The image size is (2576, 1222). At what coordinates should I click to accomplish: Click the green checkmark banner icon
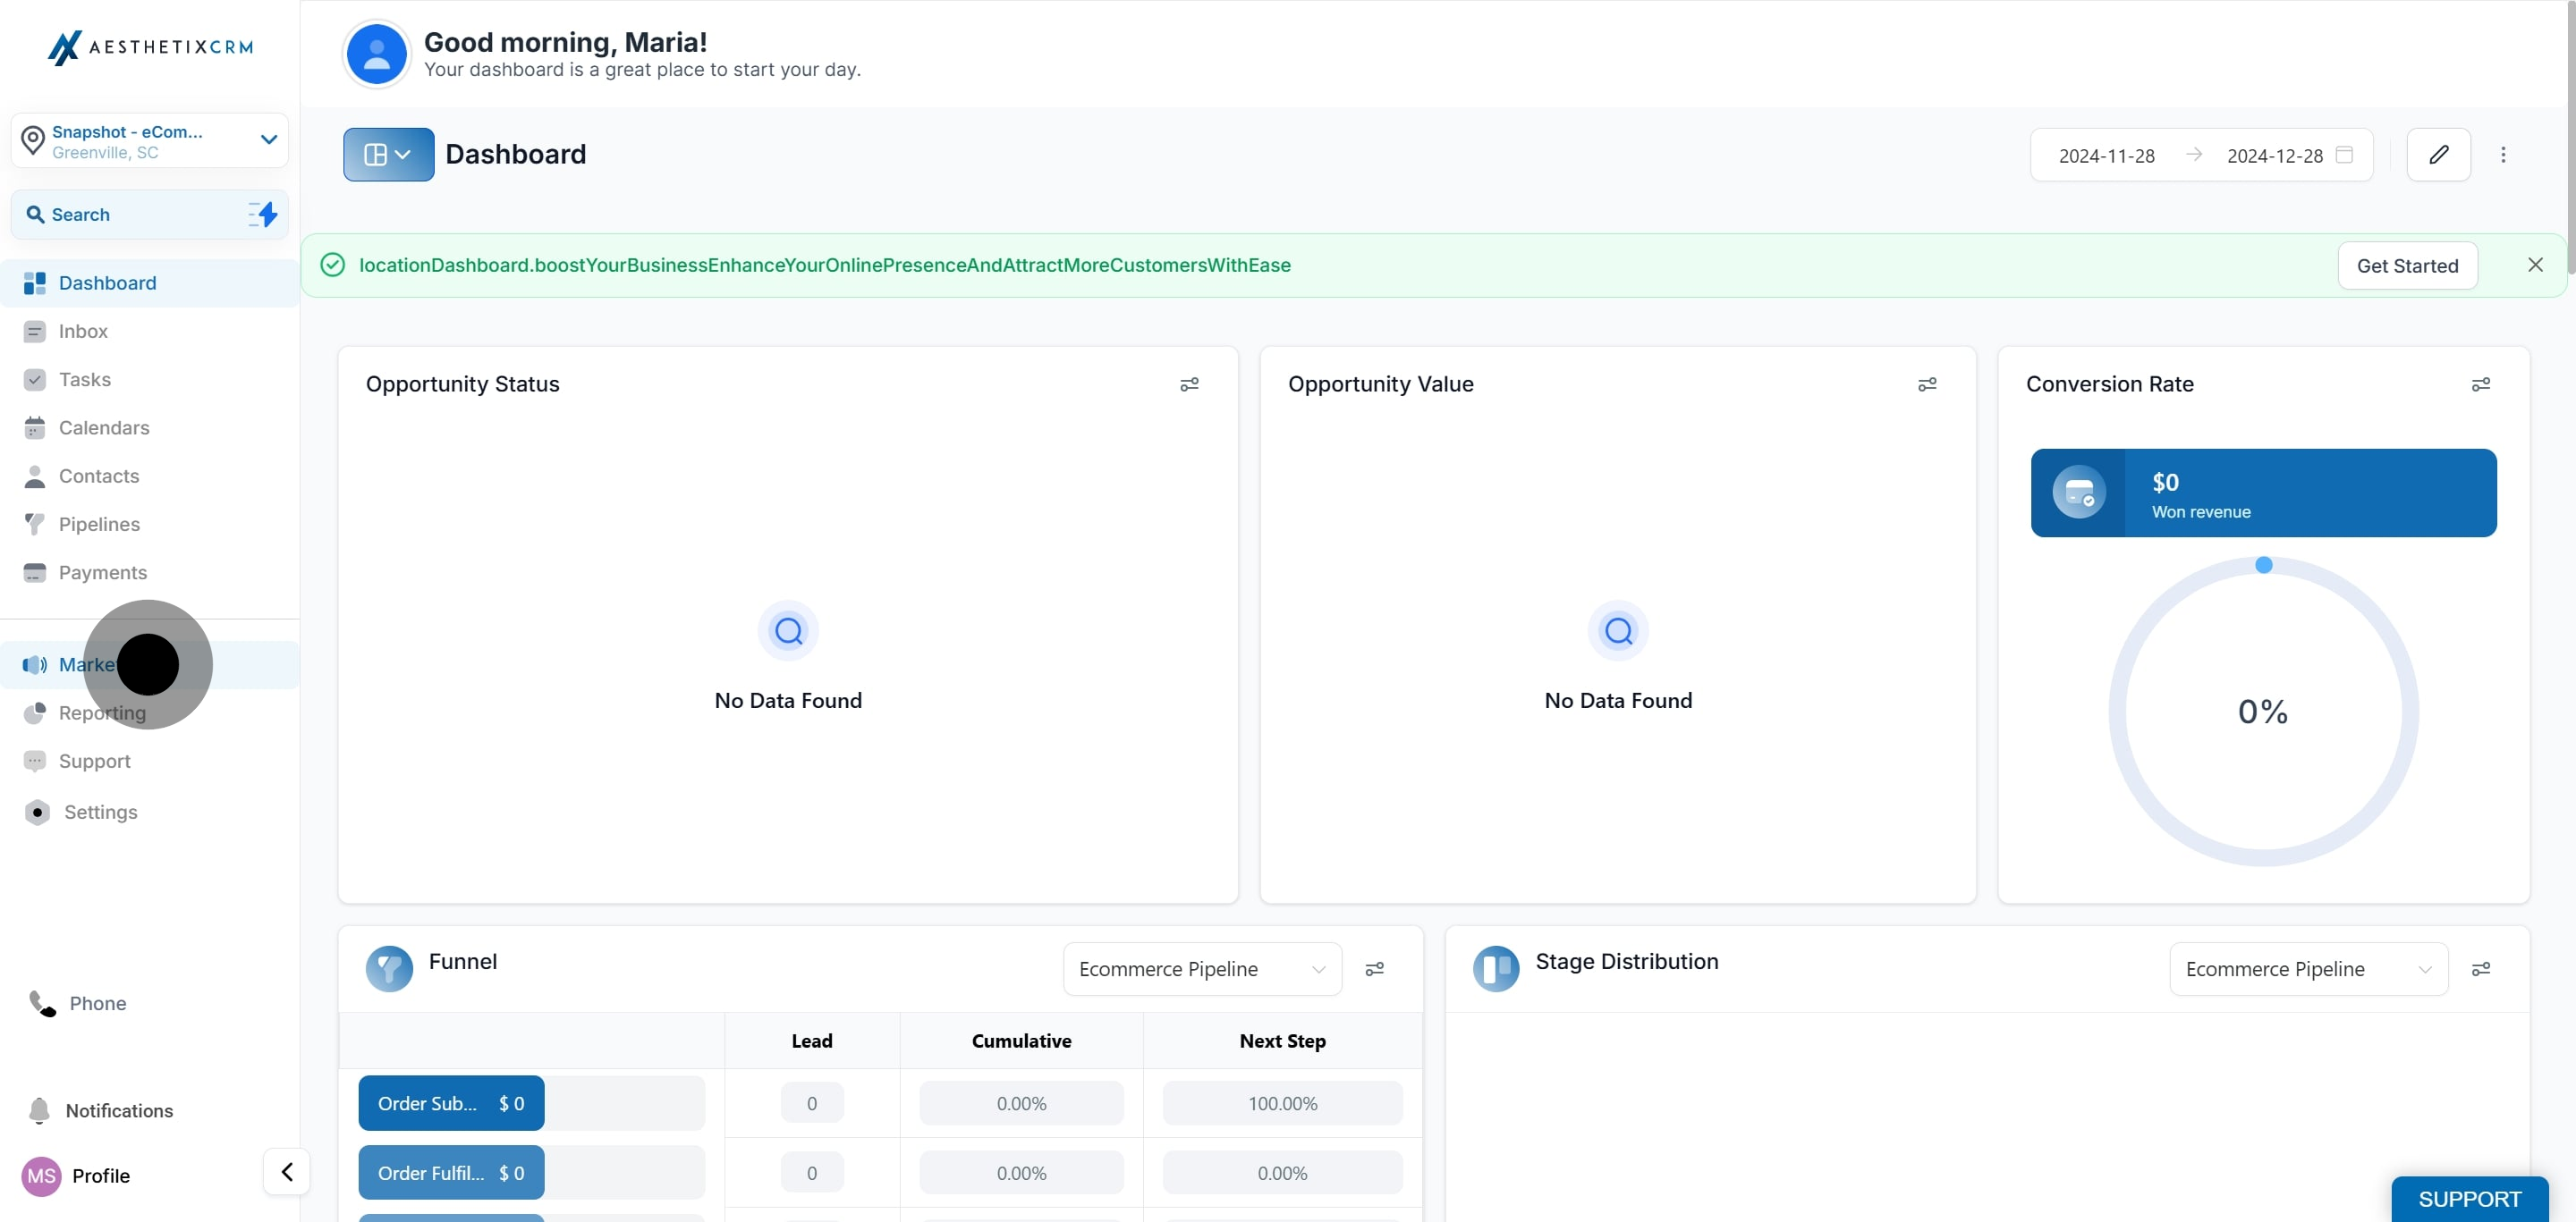pyautogui.click(x=333, y=265)
